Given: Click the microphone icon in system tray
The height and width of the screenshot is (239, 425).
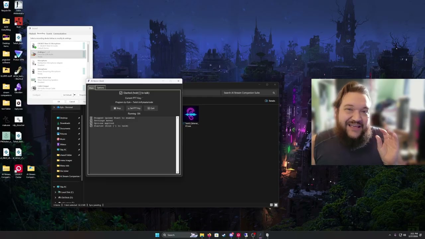Looking at the screenshot, I should tap(395, 235).
